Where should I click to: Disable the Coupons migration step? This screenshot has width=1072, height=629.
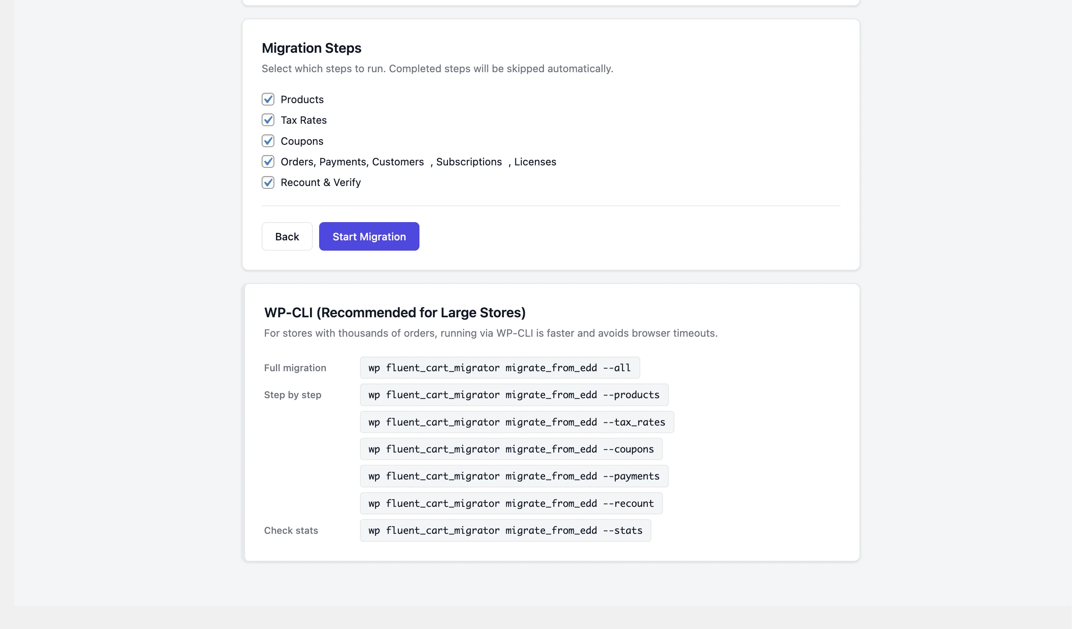[x=268, y=140]
